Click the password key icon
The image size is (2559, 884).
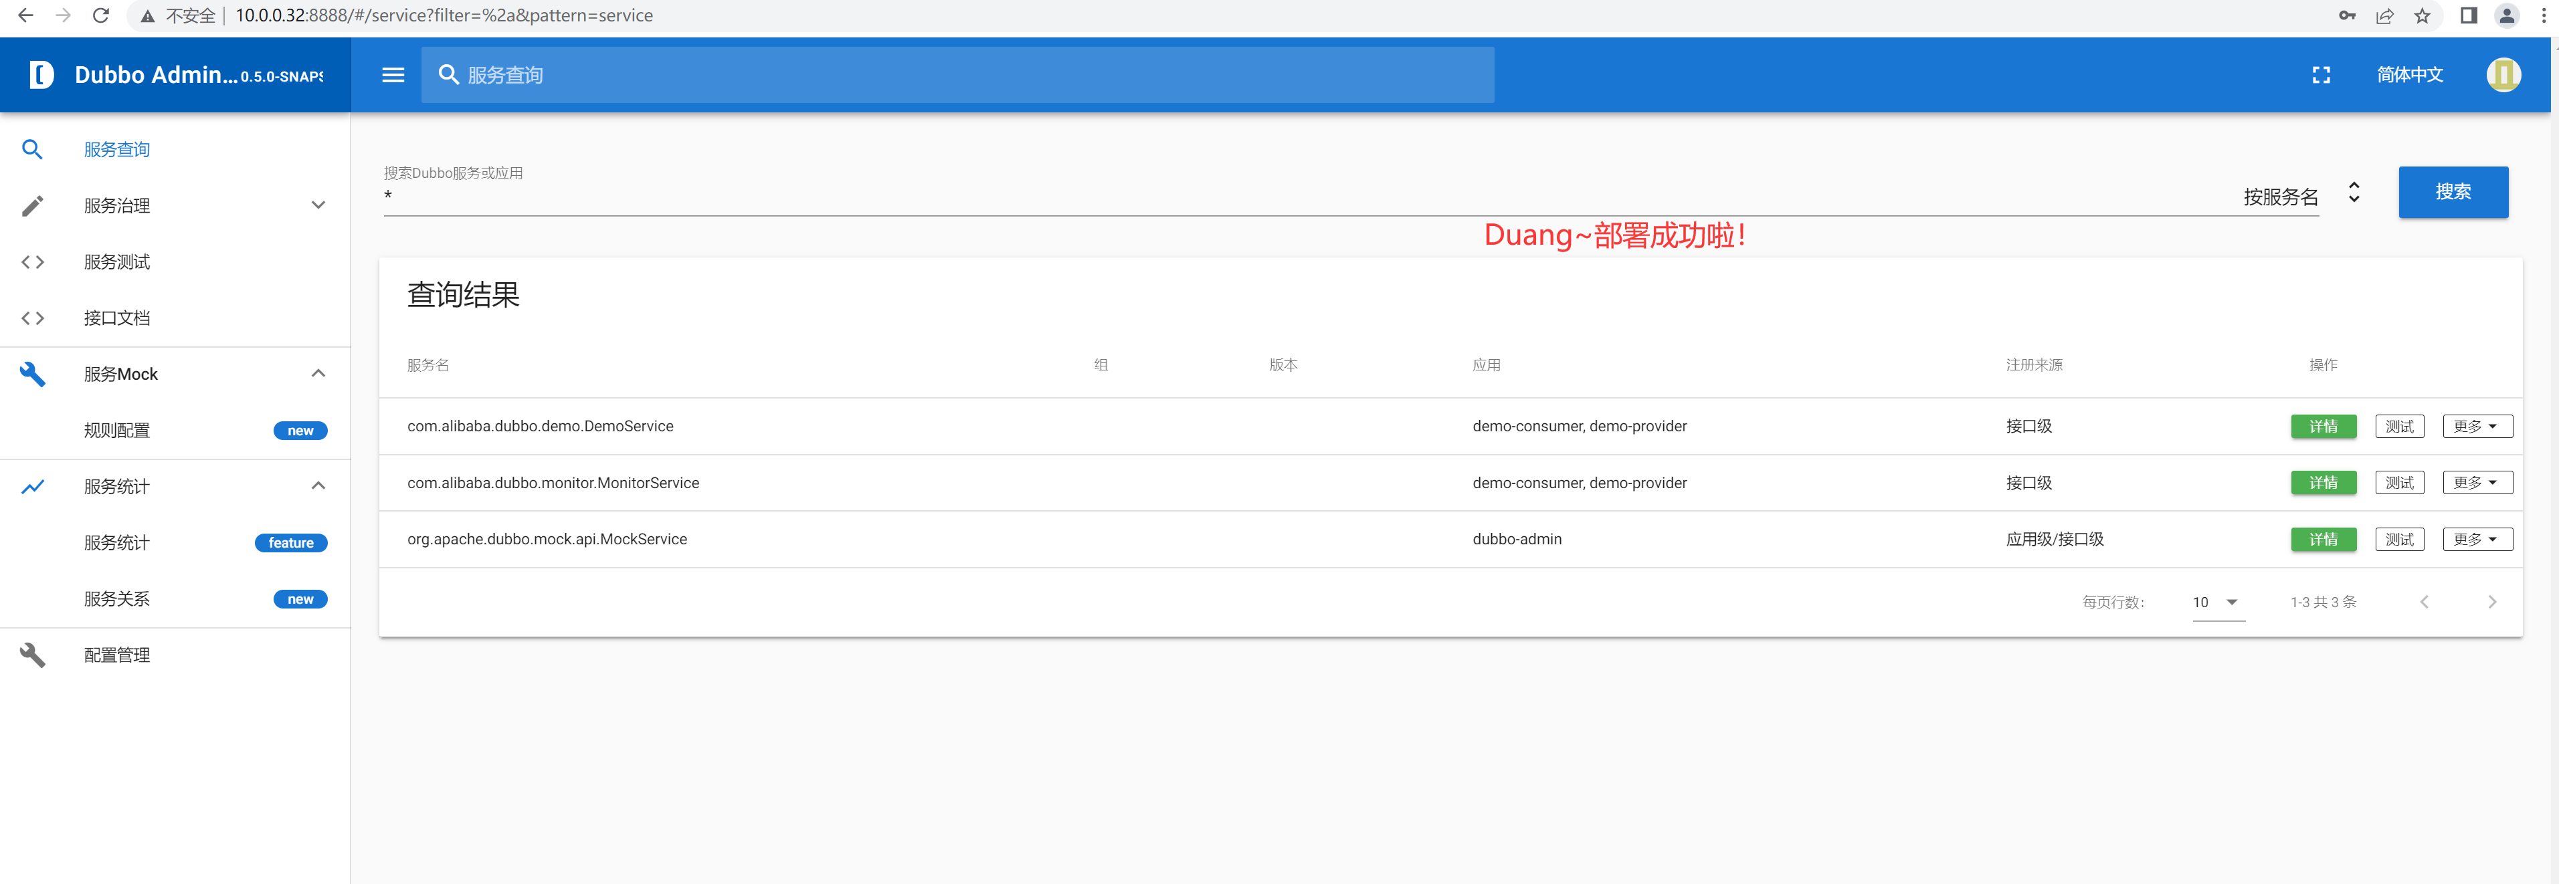point(2346,16)
